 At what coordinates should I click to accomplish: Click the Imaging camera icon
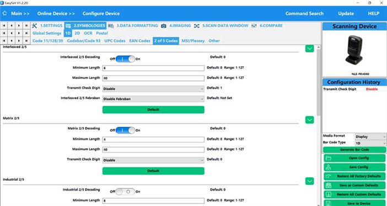[x=163, y=26]
